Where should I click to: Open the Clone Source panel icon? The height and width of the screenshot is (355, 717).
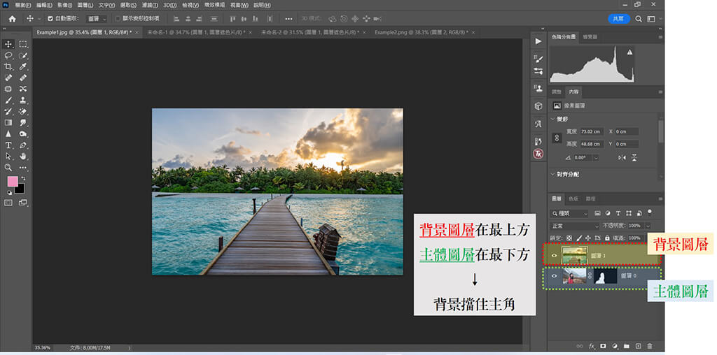click(x=538, y=88)
